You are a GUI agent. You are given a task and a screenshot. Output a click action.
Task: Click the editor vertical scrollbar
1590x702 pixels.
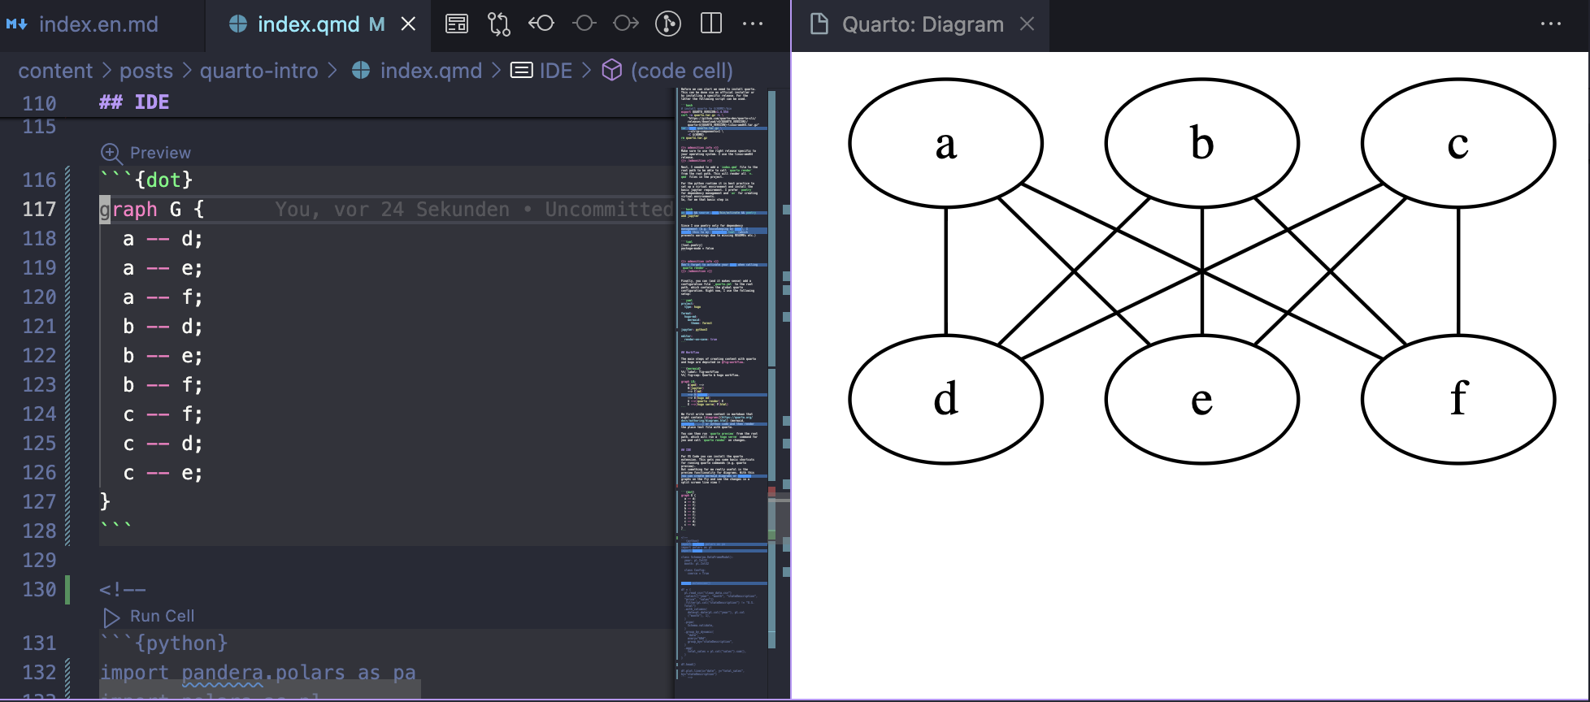[779, 517]
